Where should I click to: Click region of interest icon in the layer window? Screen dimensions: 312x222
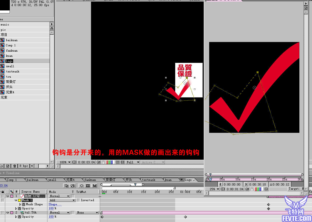[266, 189]
